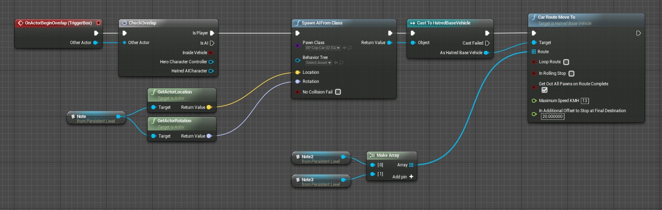662x210 pixels.
Task: Click the red delegate pin on OnActorBeginOverlap
Action: (98, 23)
